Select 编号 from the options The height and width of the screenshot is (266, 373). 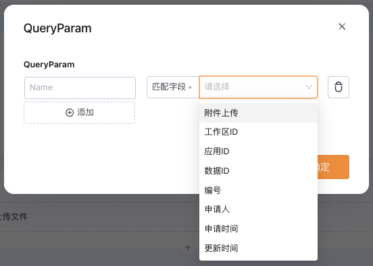(x=258, y=190)
